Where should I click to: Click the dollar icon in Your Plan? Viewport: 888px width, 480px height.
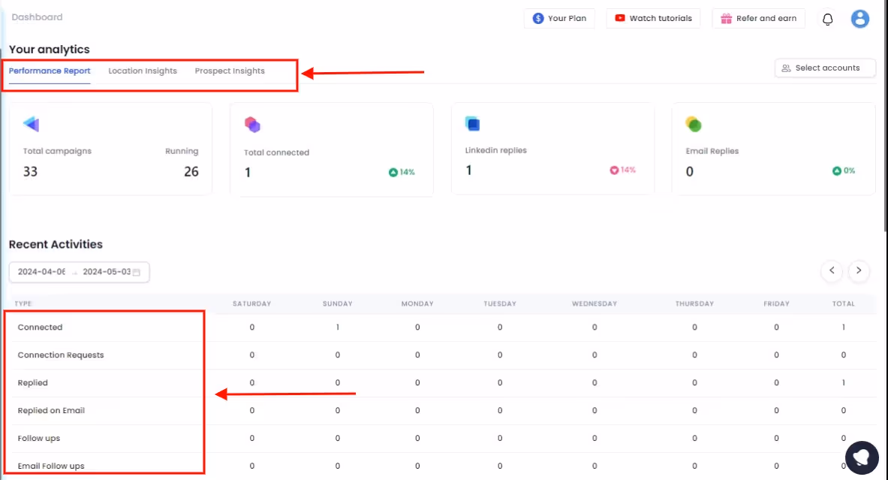pyautogui.click(x=536, y=19)
